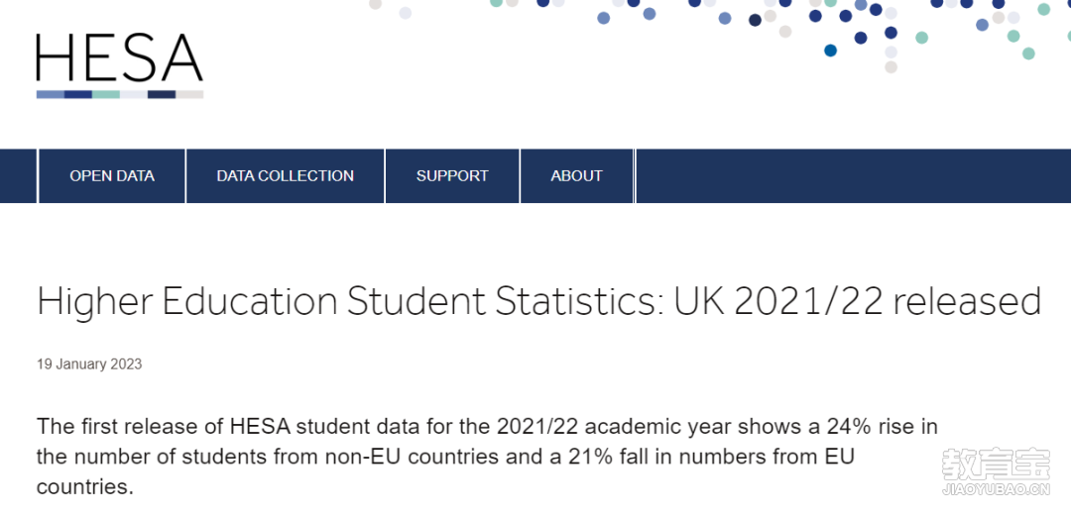This screenshot has width=1071, height=518.
Task: Click the intro paragraph about HESA student data
Action: [487, 457]
